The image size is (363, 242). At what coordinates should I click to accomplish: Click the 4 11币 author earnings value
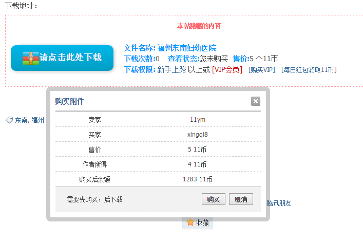tap(197, 164)
